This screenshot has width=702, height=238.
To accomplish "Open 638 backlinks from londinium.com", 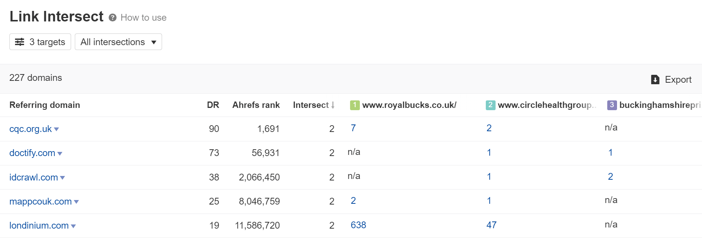I will coord(358,225).
